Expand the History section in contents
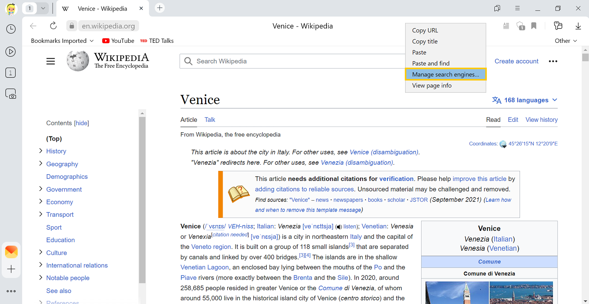 click(x=41, y=151)
